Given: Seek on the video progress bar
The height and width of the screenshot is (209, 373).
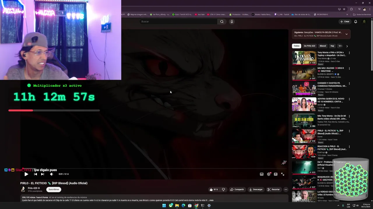Looking at the screenshot, I should [154, 169].
